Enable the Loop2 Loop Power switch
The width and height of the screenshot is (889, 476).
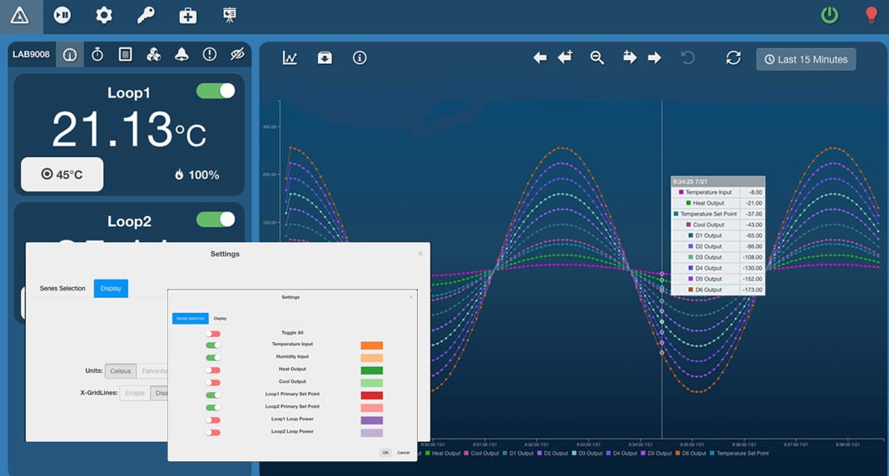[212, 433]
